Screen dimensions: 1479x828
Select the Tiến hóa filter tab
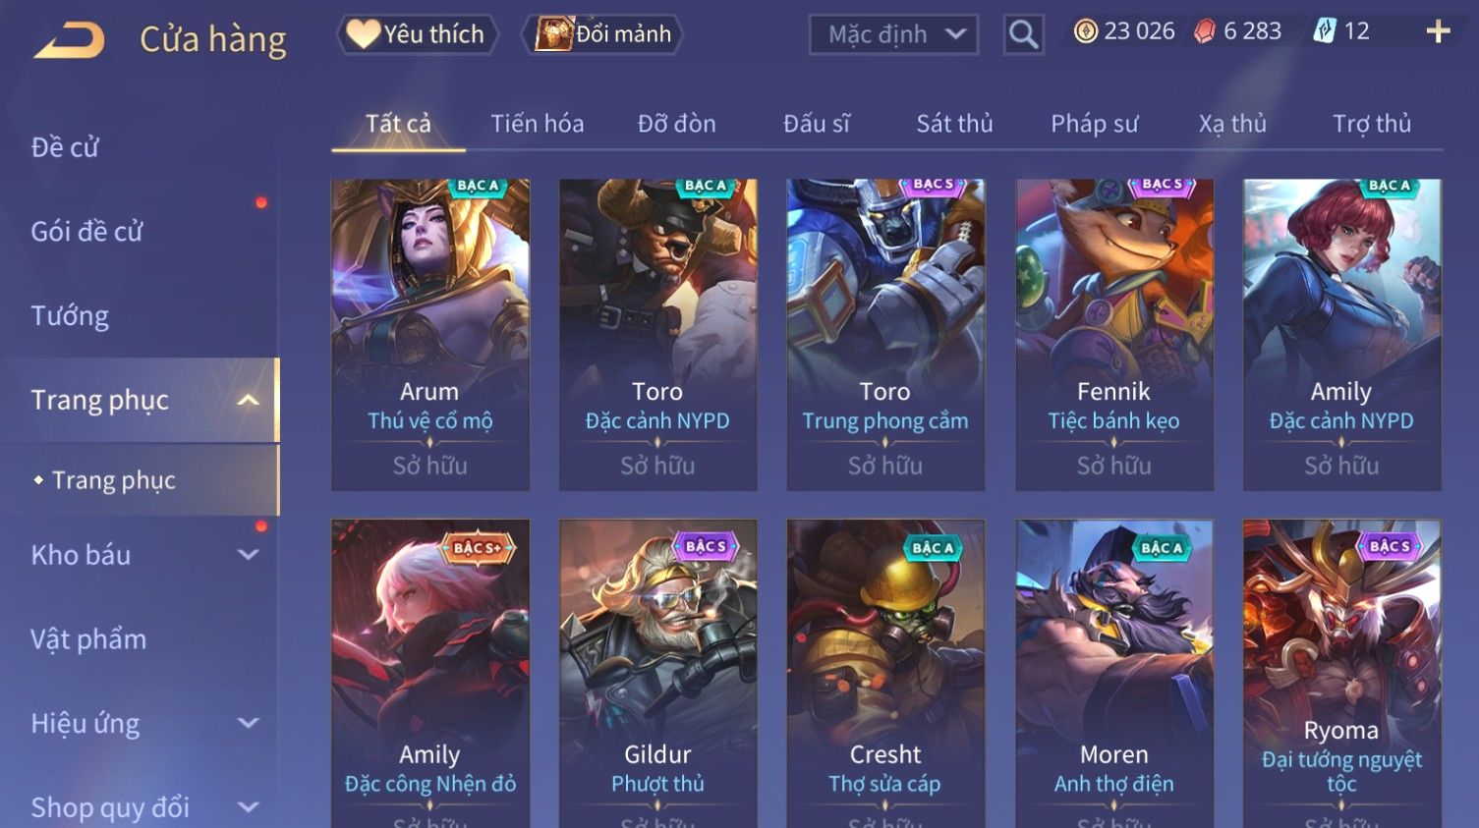pos(537,124)
